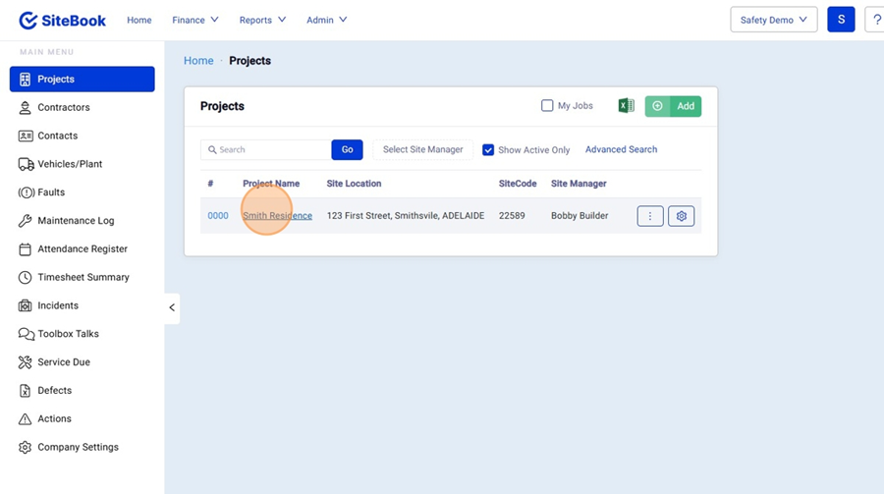Uncheck the Show Active Only checkbox

tap(488, 150)
